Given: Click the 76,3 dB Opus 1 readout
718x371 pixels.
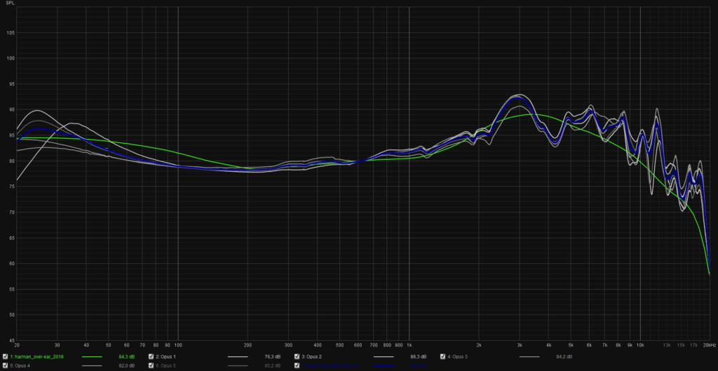Looking at the screenshot, I should (273, 356).
